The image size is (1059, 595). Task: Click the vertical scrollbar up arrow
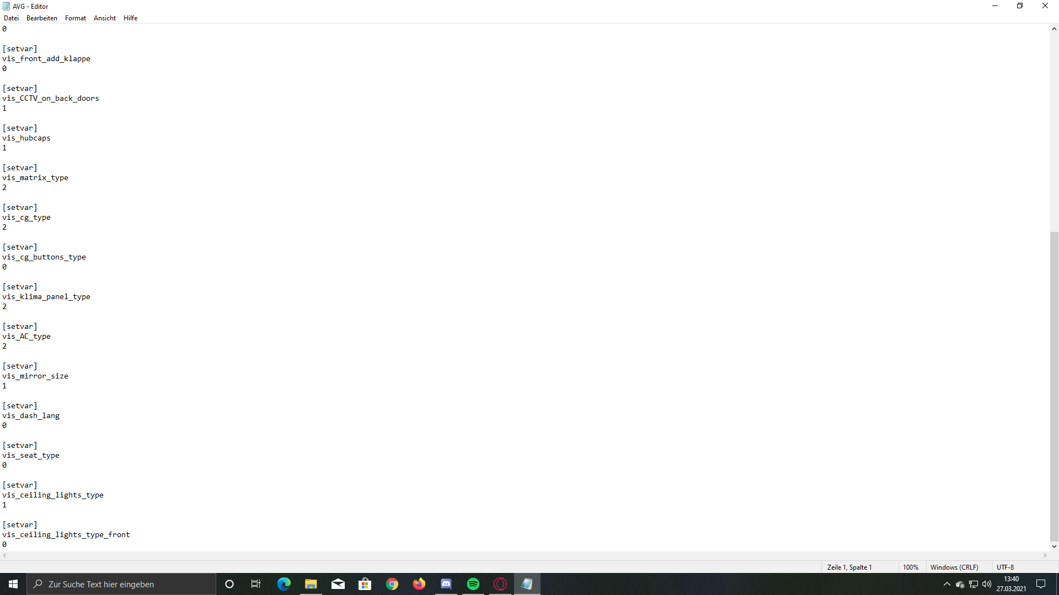[1054, 29]
